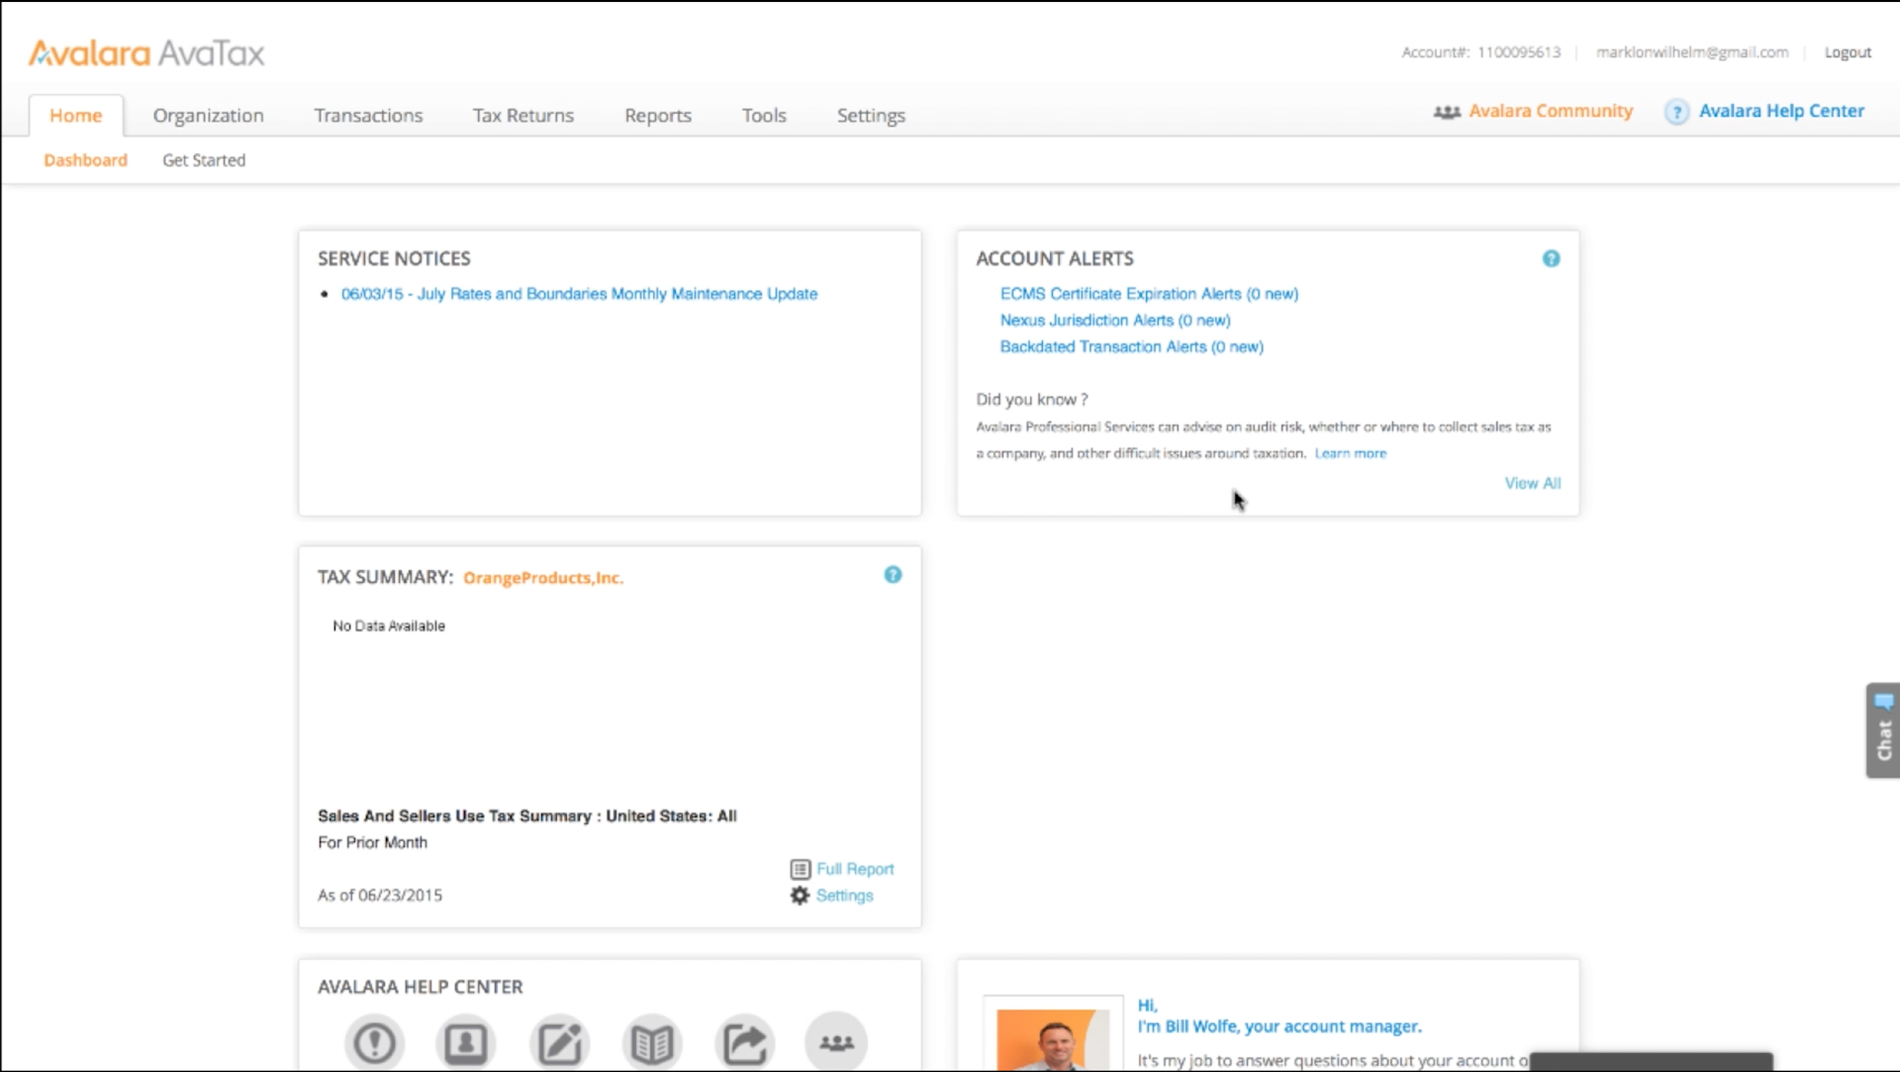Open the July Rates and Boundaries notice
The image size is (1900, 1072).
tap(579, 294)
